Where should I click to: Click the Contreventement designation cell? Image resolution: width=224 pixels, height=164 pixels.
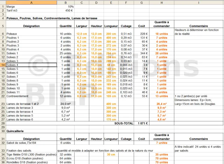click(x=31, y=96)
